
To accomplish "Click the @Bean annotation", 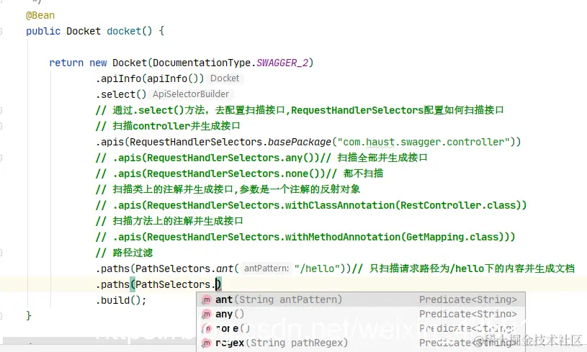I will tap(40, 15).
